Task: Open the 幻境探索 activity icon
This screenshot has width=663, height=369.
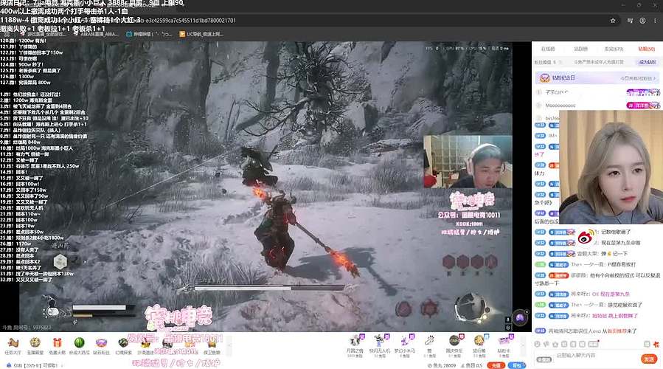Action: (x=123, y=345)
